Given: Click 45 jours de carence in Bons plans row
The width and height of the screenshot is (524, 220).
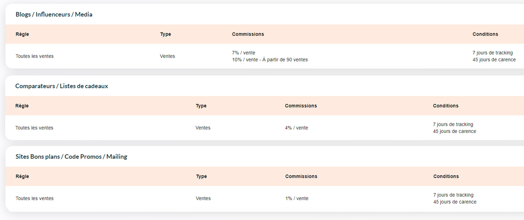Looking at the screenshot, I should (455, 202).
